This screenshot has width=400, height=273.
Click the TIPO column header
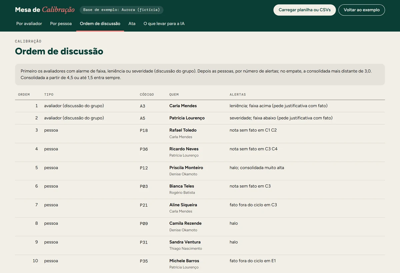[49, 95]
